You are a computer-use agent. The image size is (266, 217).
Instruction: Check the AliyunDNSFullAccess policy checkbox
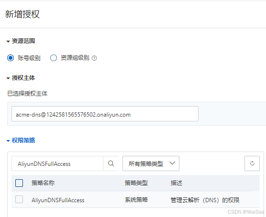tap(19, 199)
